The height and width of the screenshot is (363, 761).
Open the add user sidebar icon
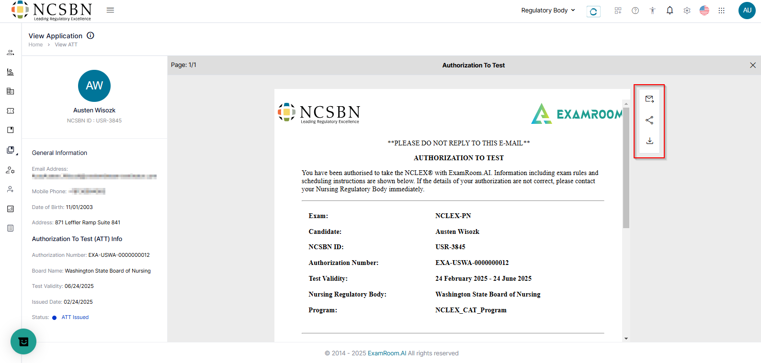[10, 189]
